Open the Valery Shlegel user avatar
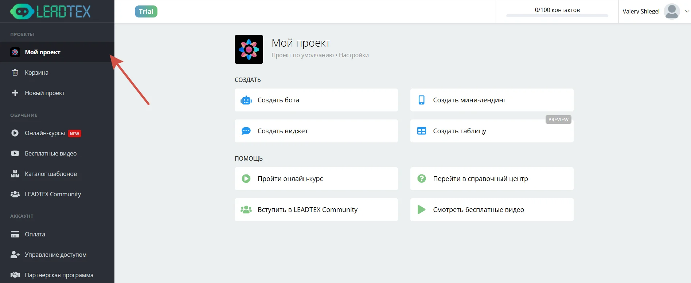 tap(672, 11)
